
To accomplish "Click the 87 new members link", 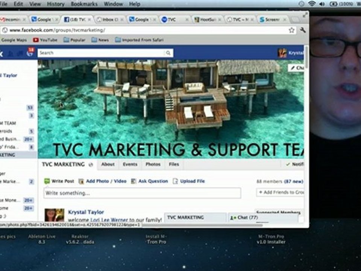I will [294, 181].
